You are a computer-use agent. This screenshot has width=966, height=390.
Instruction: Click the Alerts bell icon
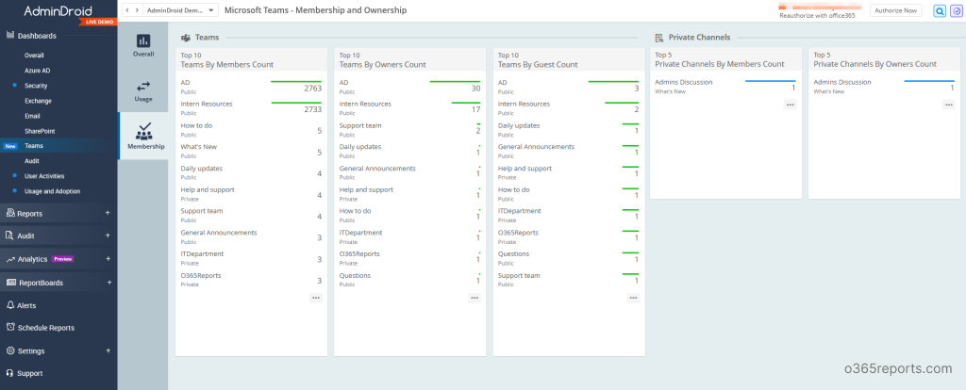pyautogui.click(x=10, y=305)
